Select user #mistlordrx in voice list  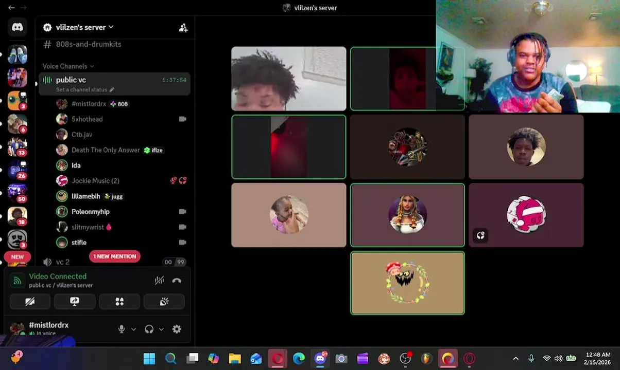pyautogui.click(x=89, y=104)
